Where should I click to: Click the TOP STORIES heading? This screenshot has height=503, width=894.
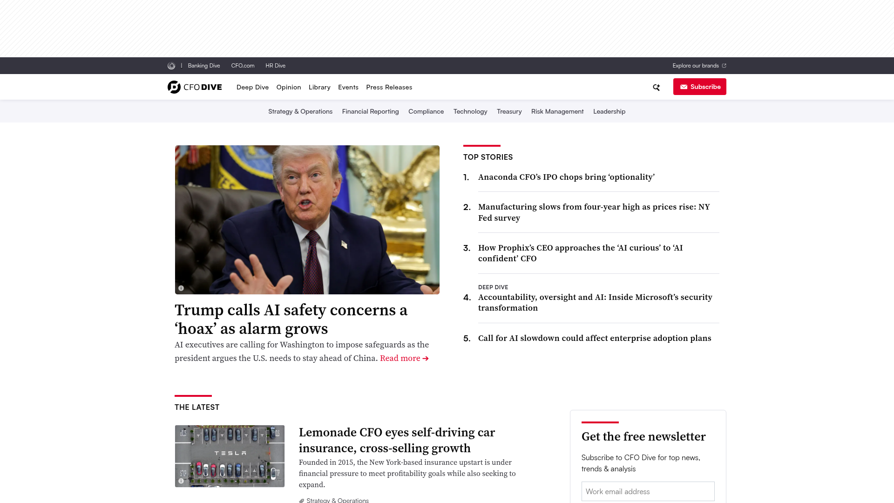coord(488,157)
